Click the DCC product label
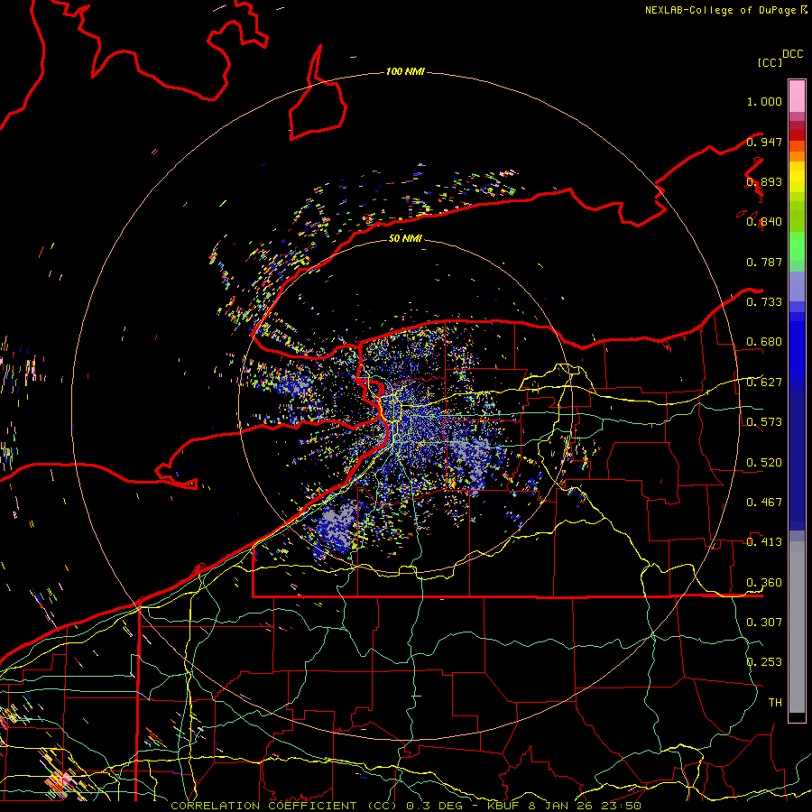Image resolution: width=812 pixels, height=812 pixels. [x=793, y=54]
